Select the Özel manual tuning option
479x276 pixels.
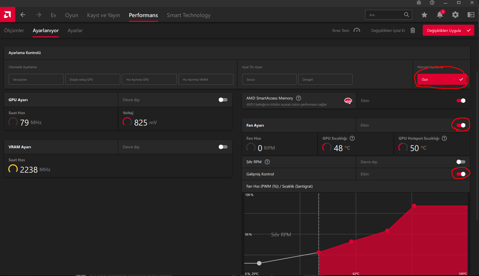click(x=442, y=79)
